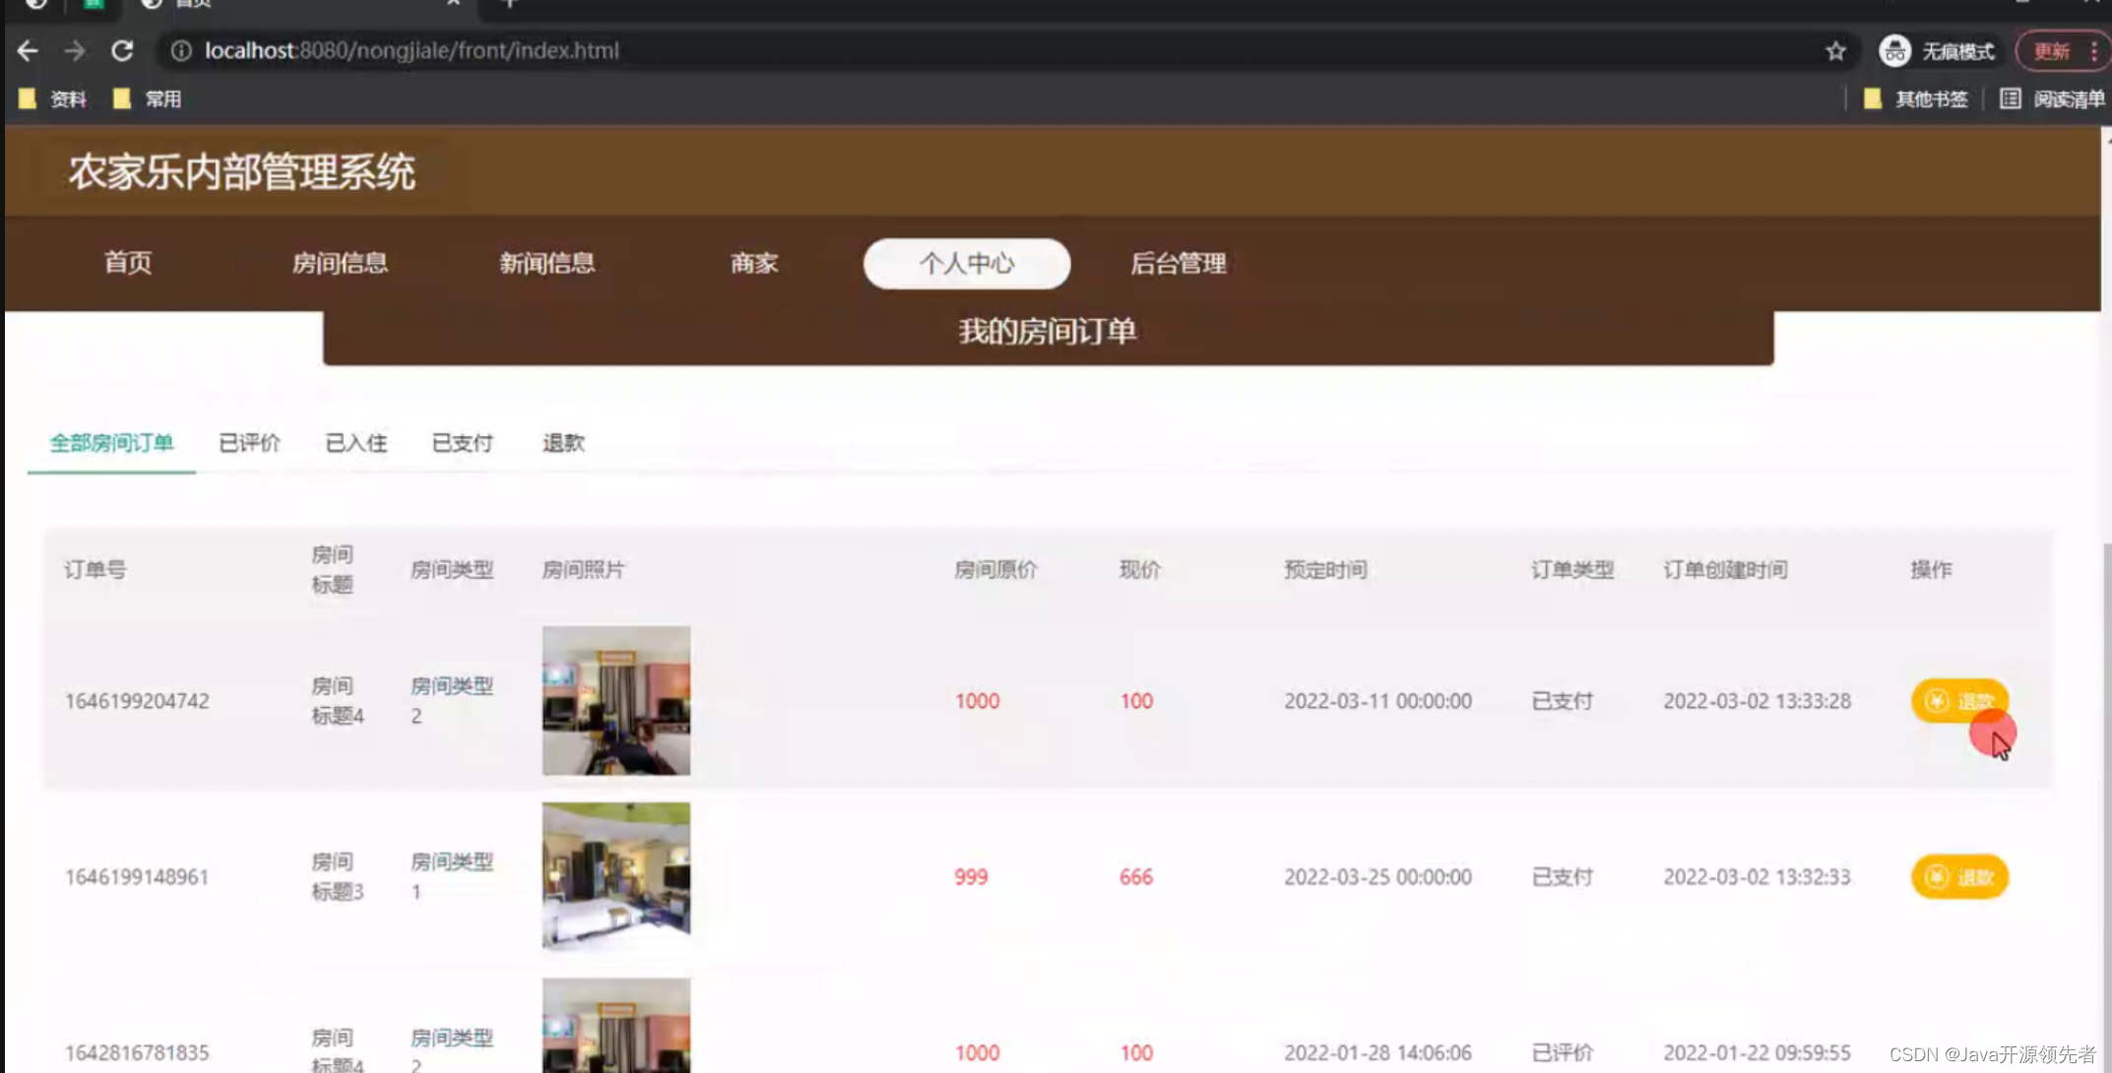Click original price 999
This screenshot has width=2112, height=1073.
[x=971, y=876]
